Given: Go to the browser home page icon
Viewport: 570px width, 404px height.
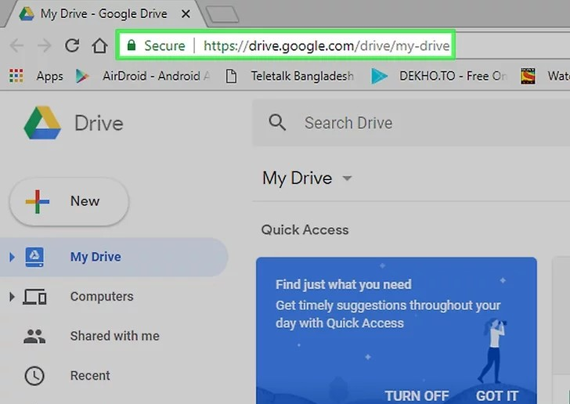Looking at the screenshot, I should (x=99, y=45).
